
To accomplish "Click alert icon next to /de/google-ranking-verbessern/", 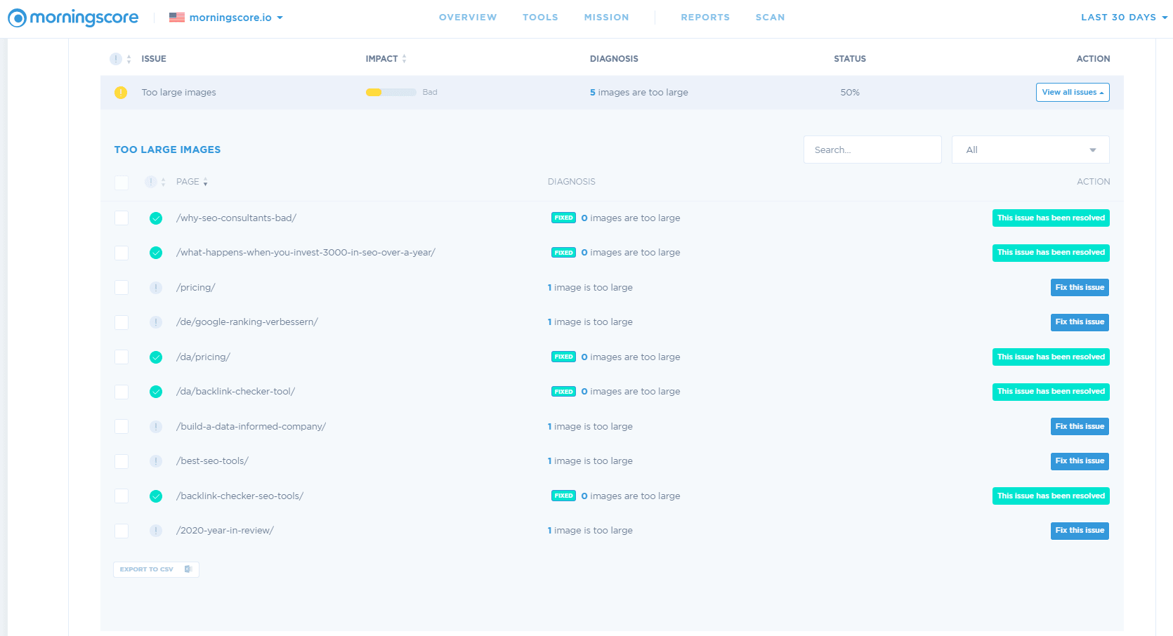I will click(156, 322).
